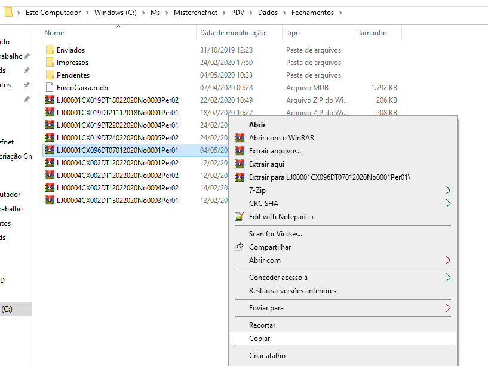Click WinRAR icon of LJ00004CX002DT12022020No0001Per02

point(50,162)
